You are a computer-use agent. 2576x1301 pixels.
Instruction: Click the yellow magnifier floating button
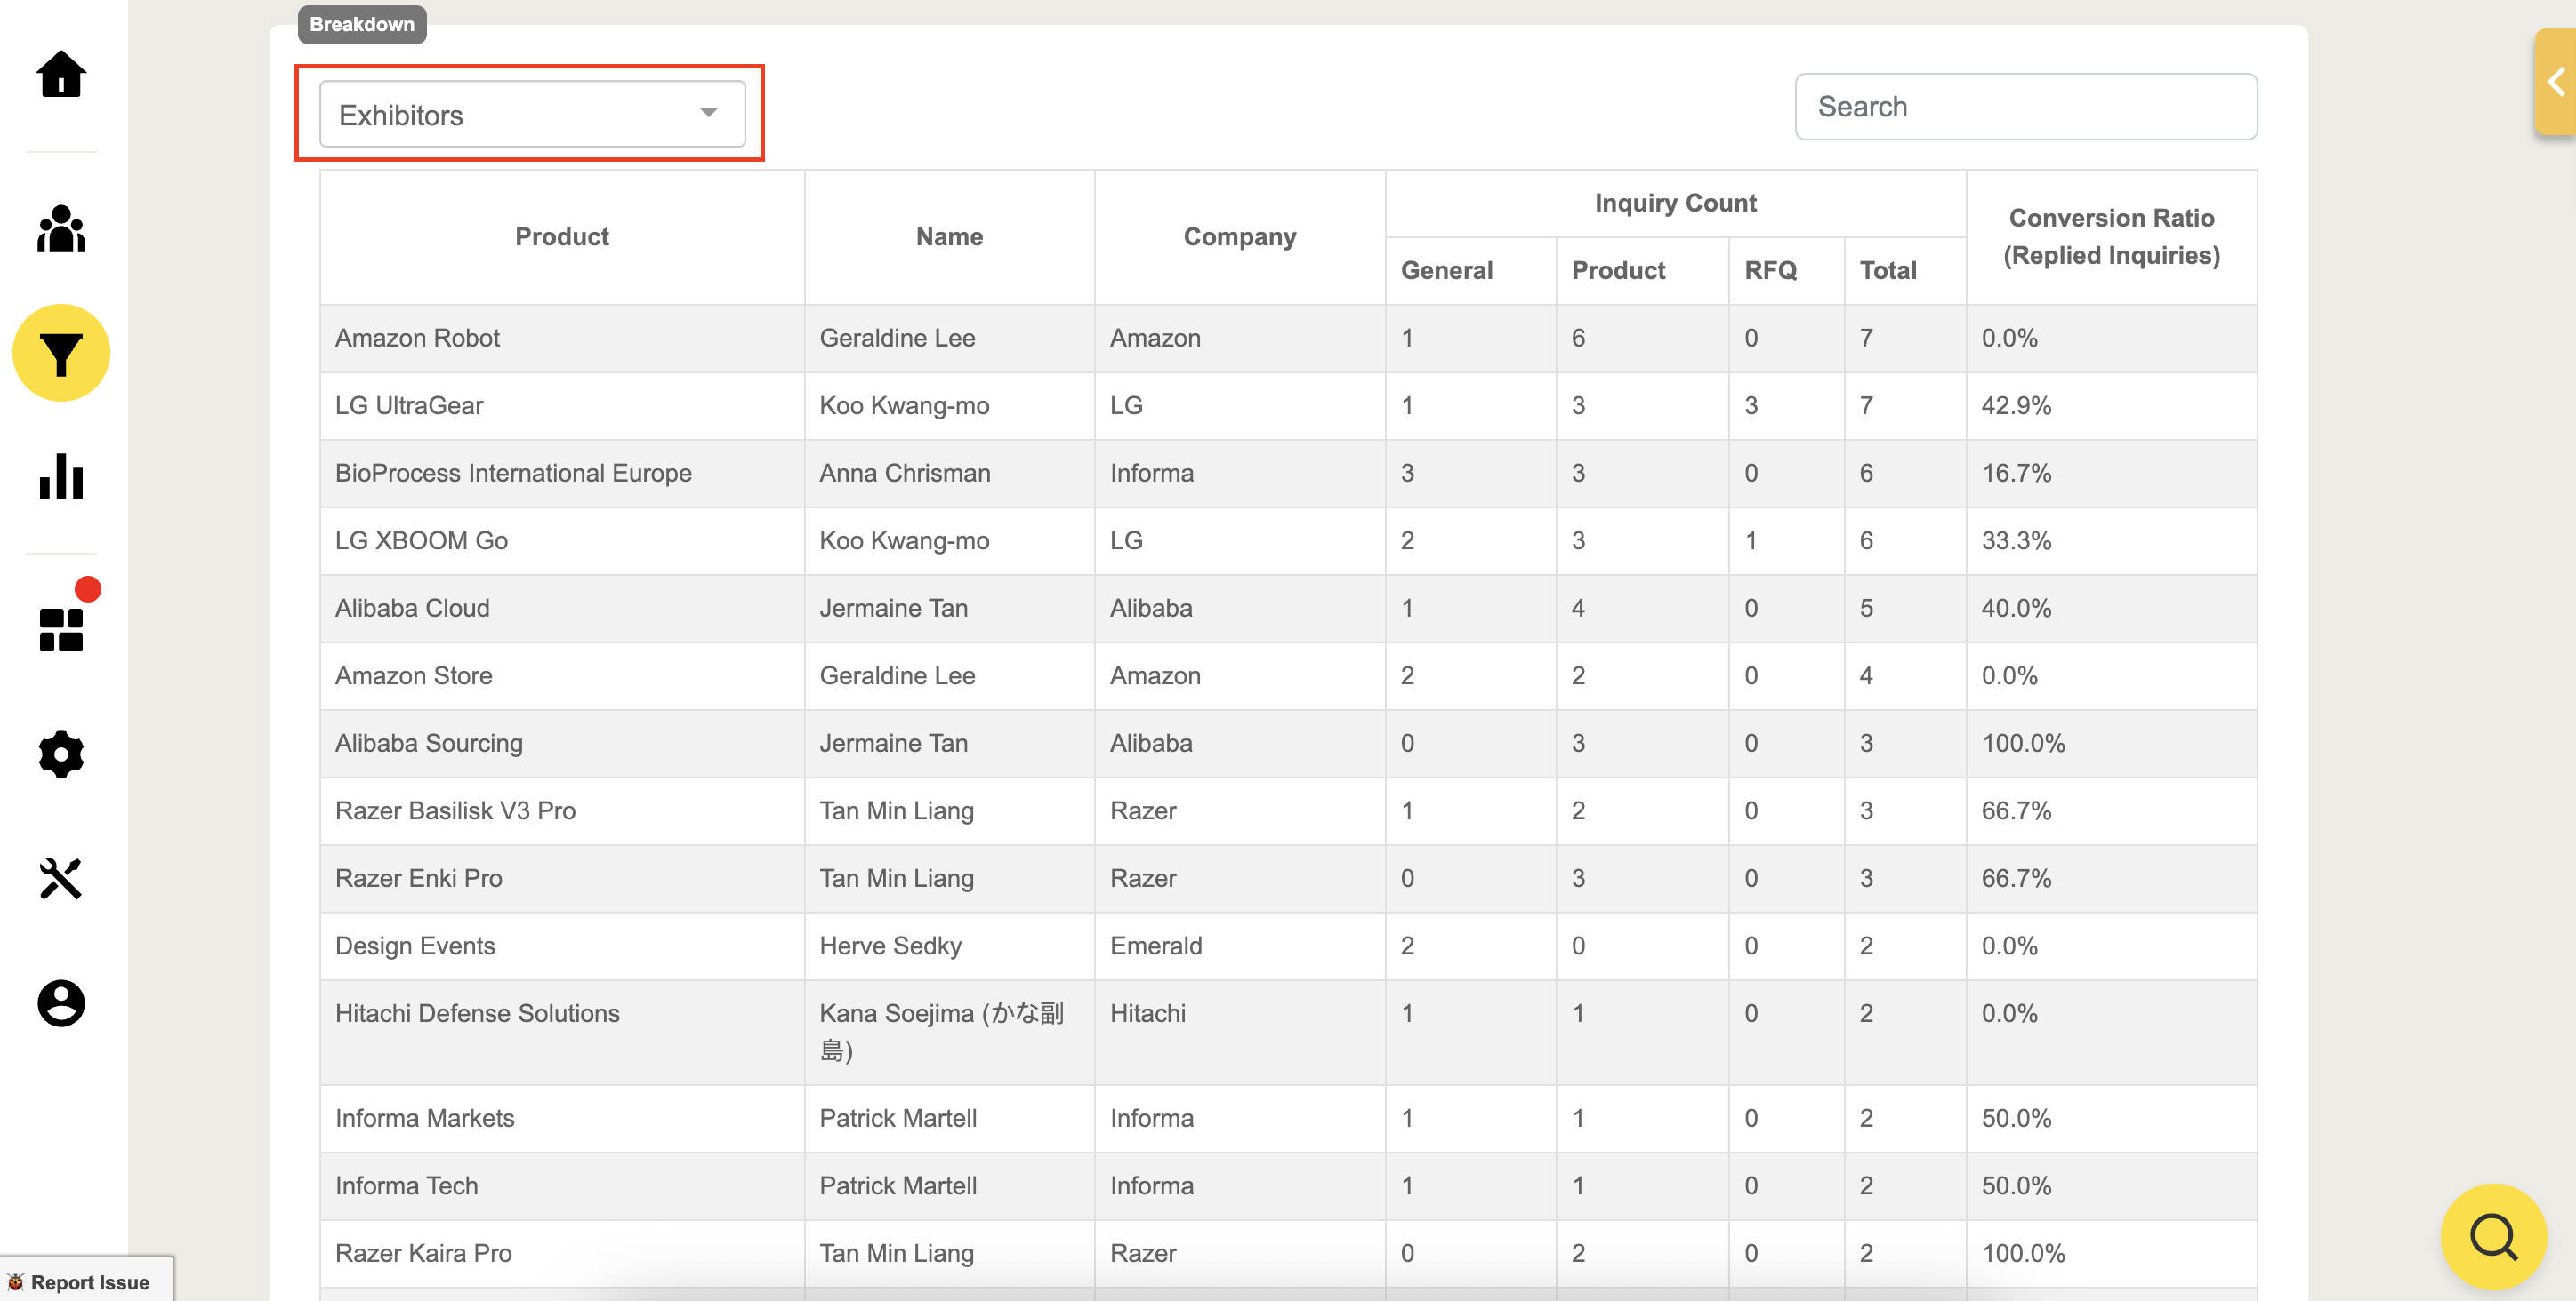(x=2492, y=1236)
